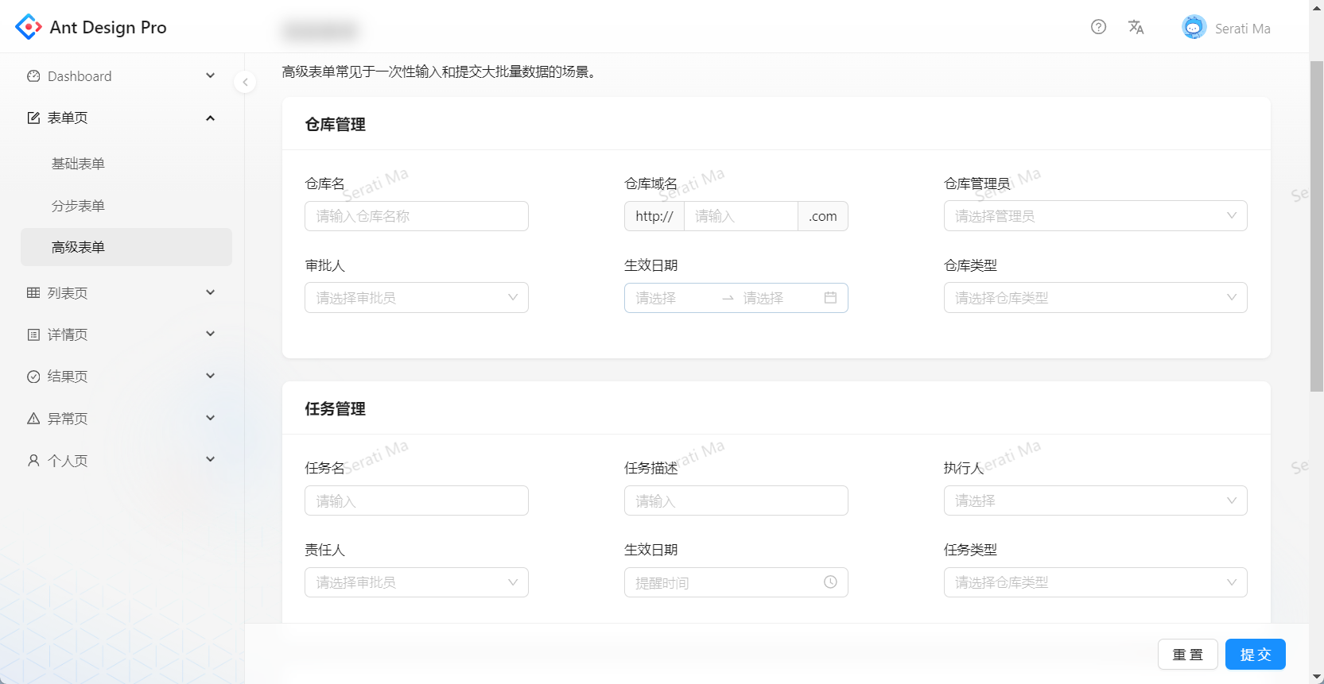Viewport: 1324px width, 684px height.
Task: Expand the 列表页 menu chevron
Action: tap(211, 292)
